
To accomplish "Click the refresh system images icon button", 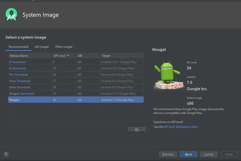I will tap(137, 129).
